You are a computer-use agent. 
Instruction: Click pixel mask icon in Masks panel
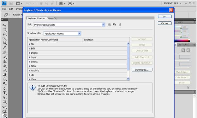[183, 50]
